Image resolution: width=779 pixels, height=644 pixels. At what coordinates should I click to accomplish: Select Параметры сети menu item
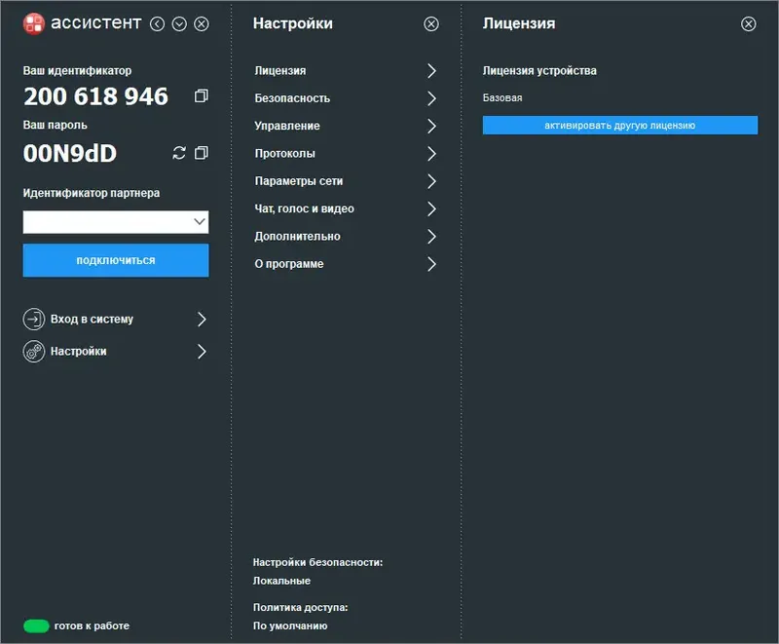click(298, 181)
